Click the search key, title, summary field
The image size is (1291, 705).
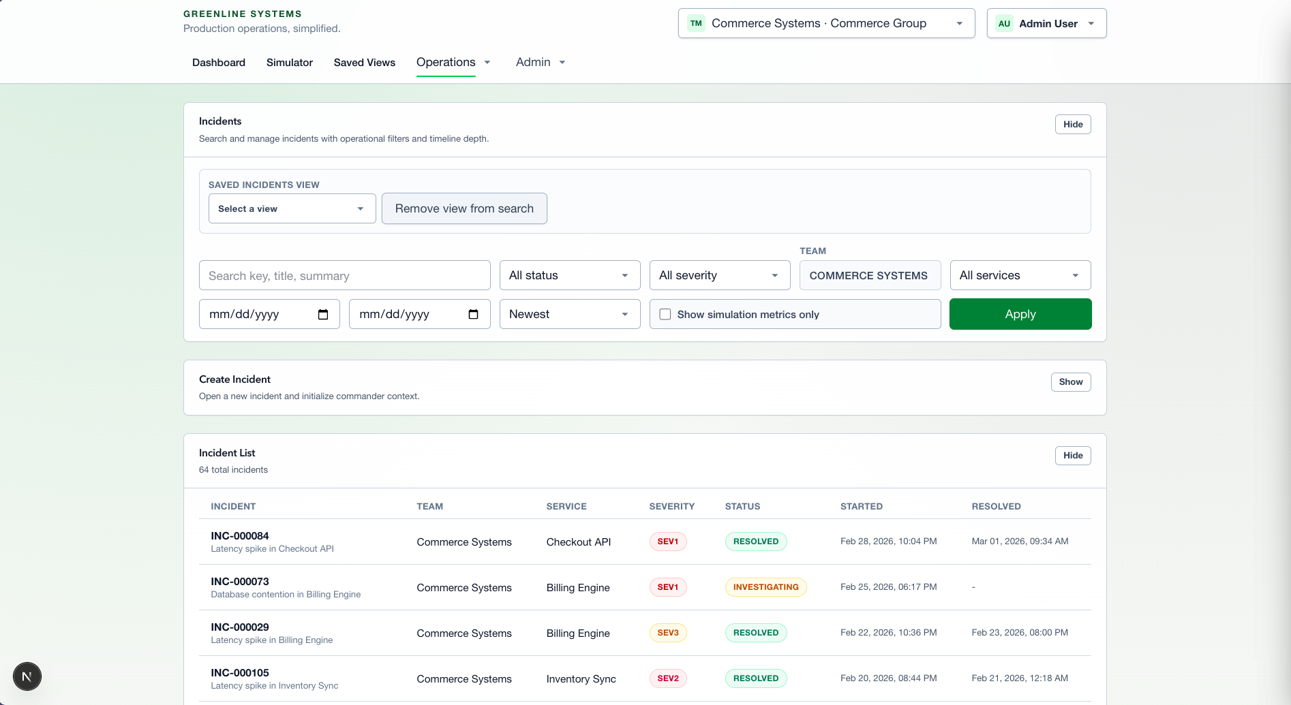click(344, 275)
